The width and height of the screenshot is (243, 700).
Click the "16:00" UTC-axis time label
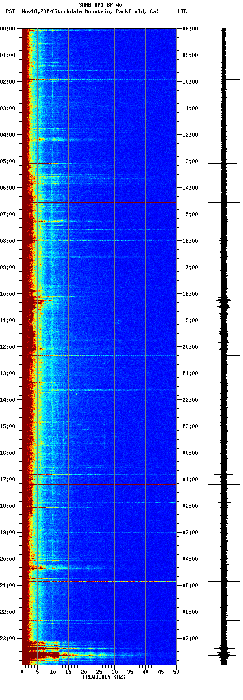[x=190, y=241]
